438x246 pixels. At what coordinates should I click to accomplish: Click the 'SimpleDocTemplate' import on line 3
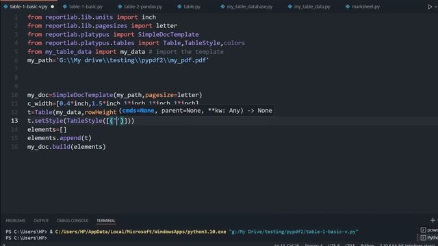coord(168,35)
